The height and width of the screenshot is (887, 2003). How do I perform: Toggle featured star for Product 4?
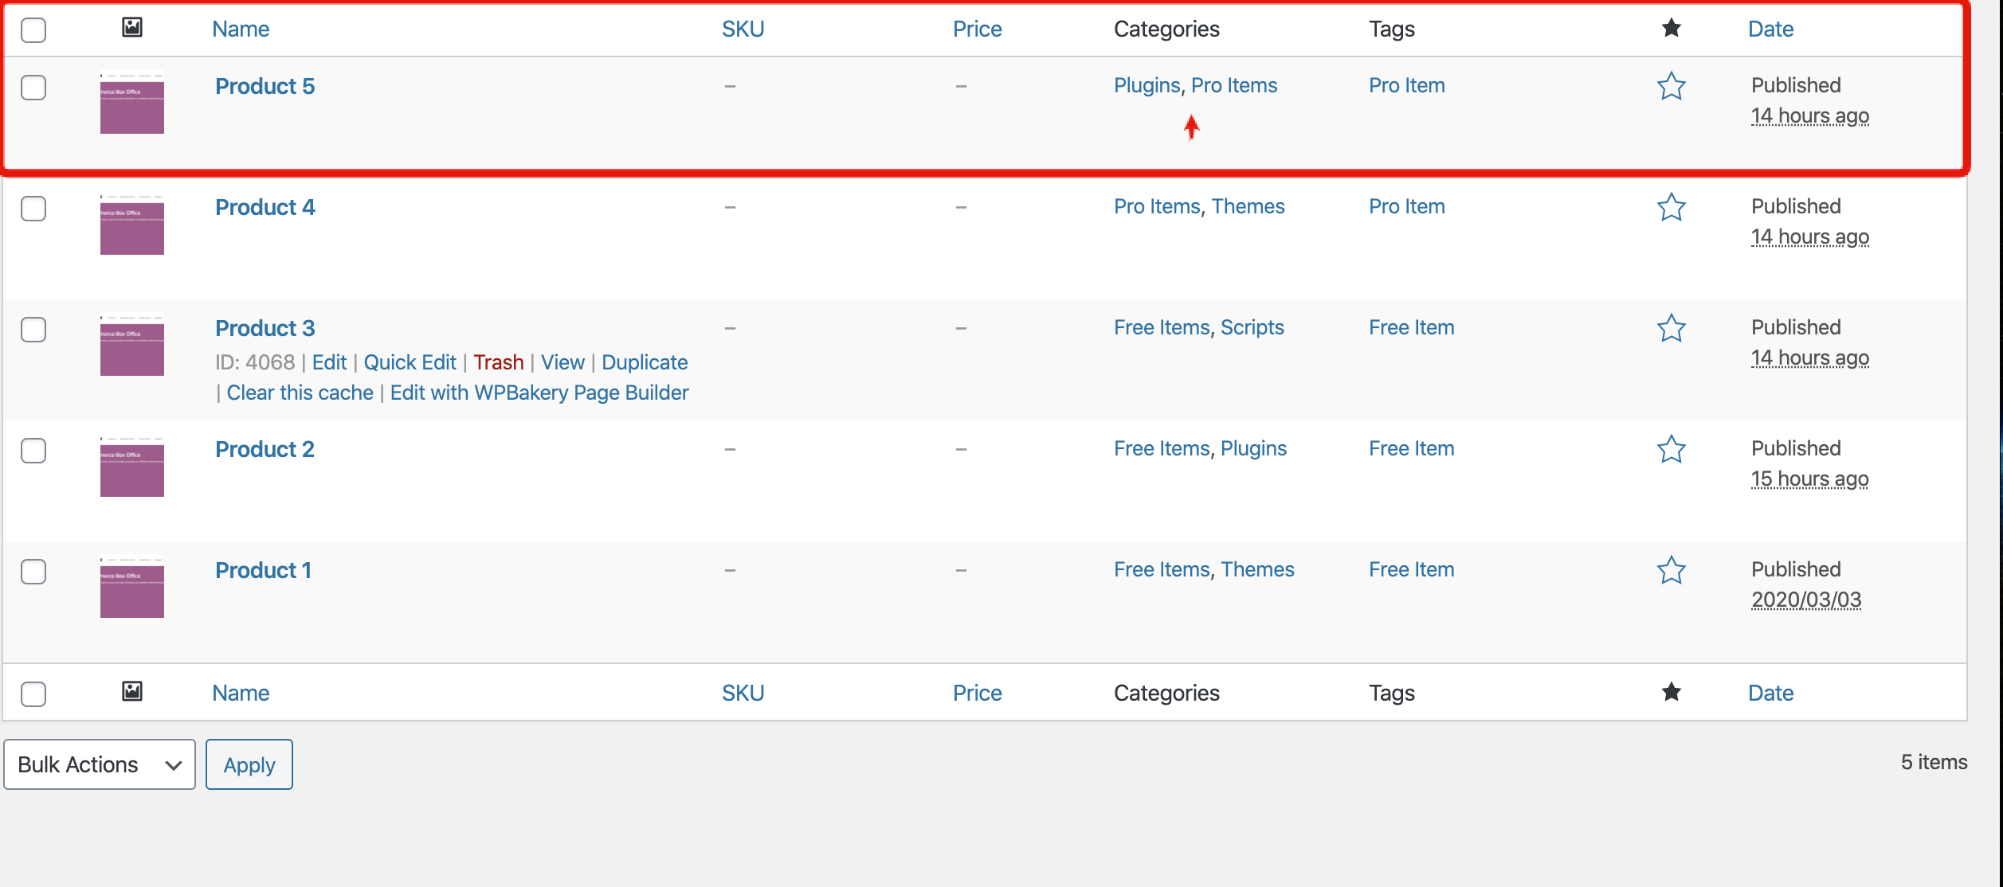click(1671, 207)
